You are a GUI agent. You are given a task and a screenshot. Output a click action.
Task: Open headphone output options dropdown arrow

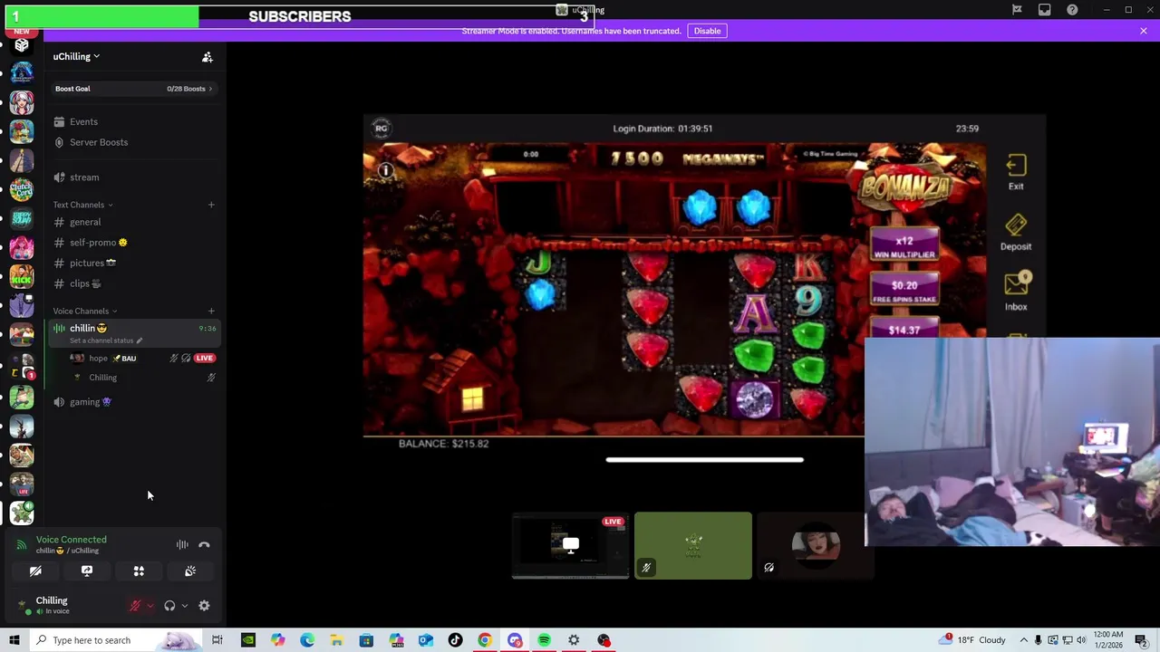(x=184, y=606)
